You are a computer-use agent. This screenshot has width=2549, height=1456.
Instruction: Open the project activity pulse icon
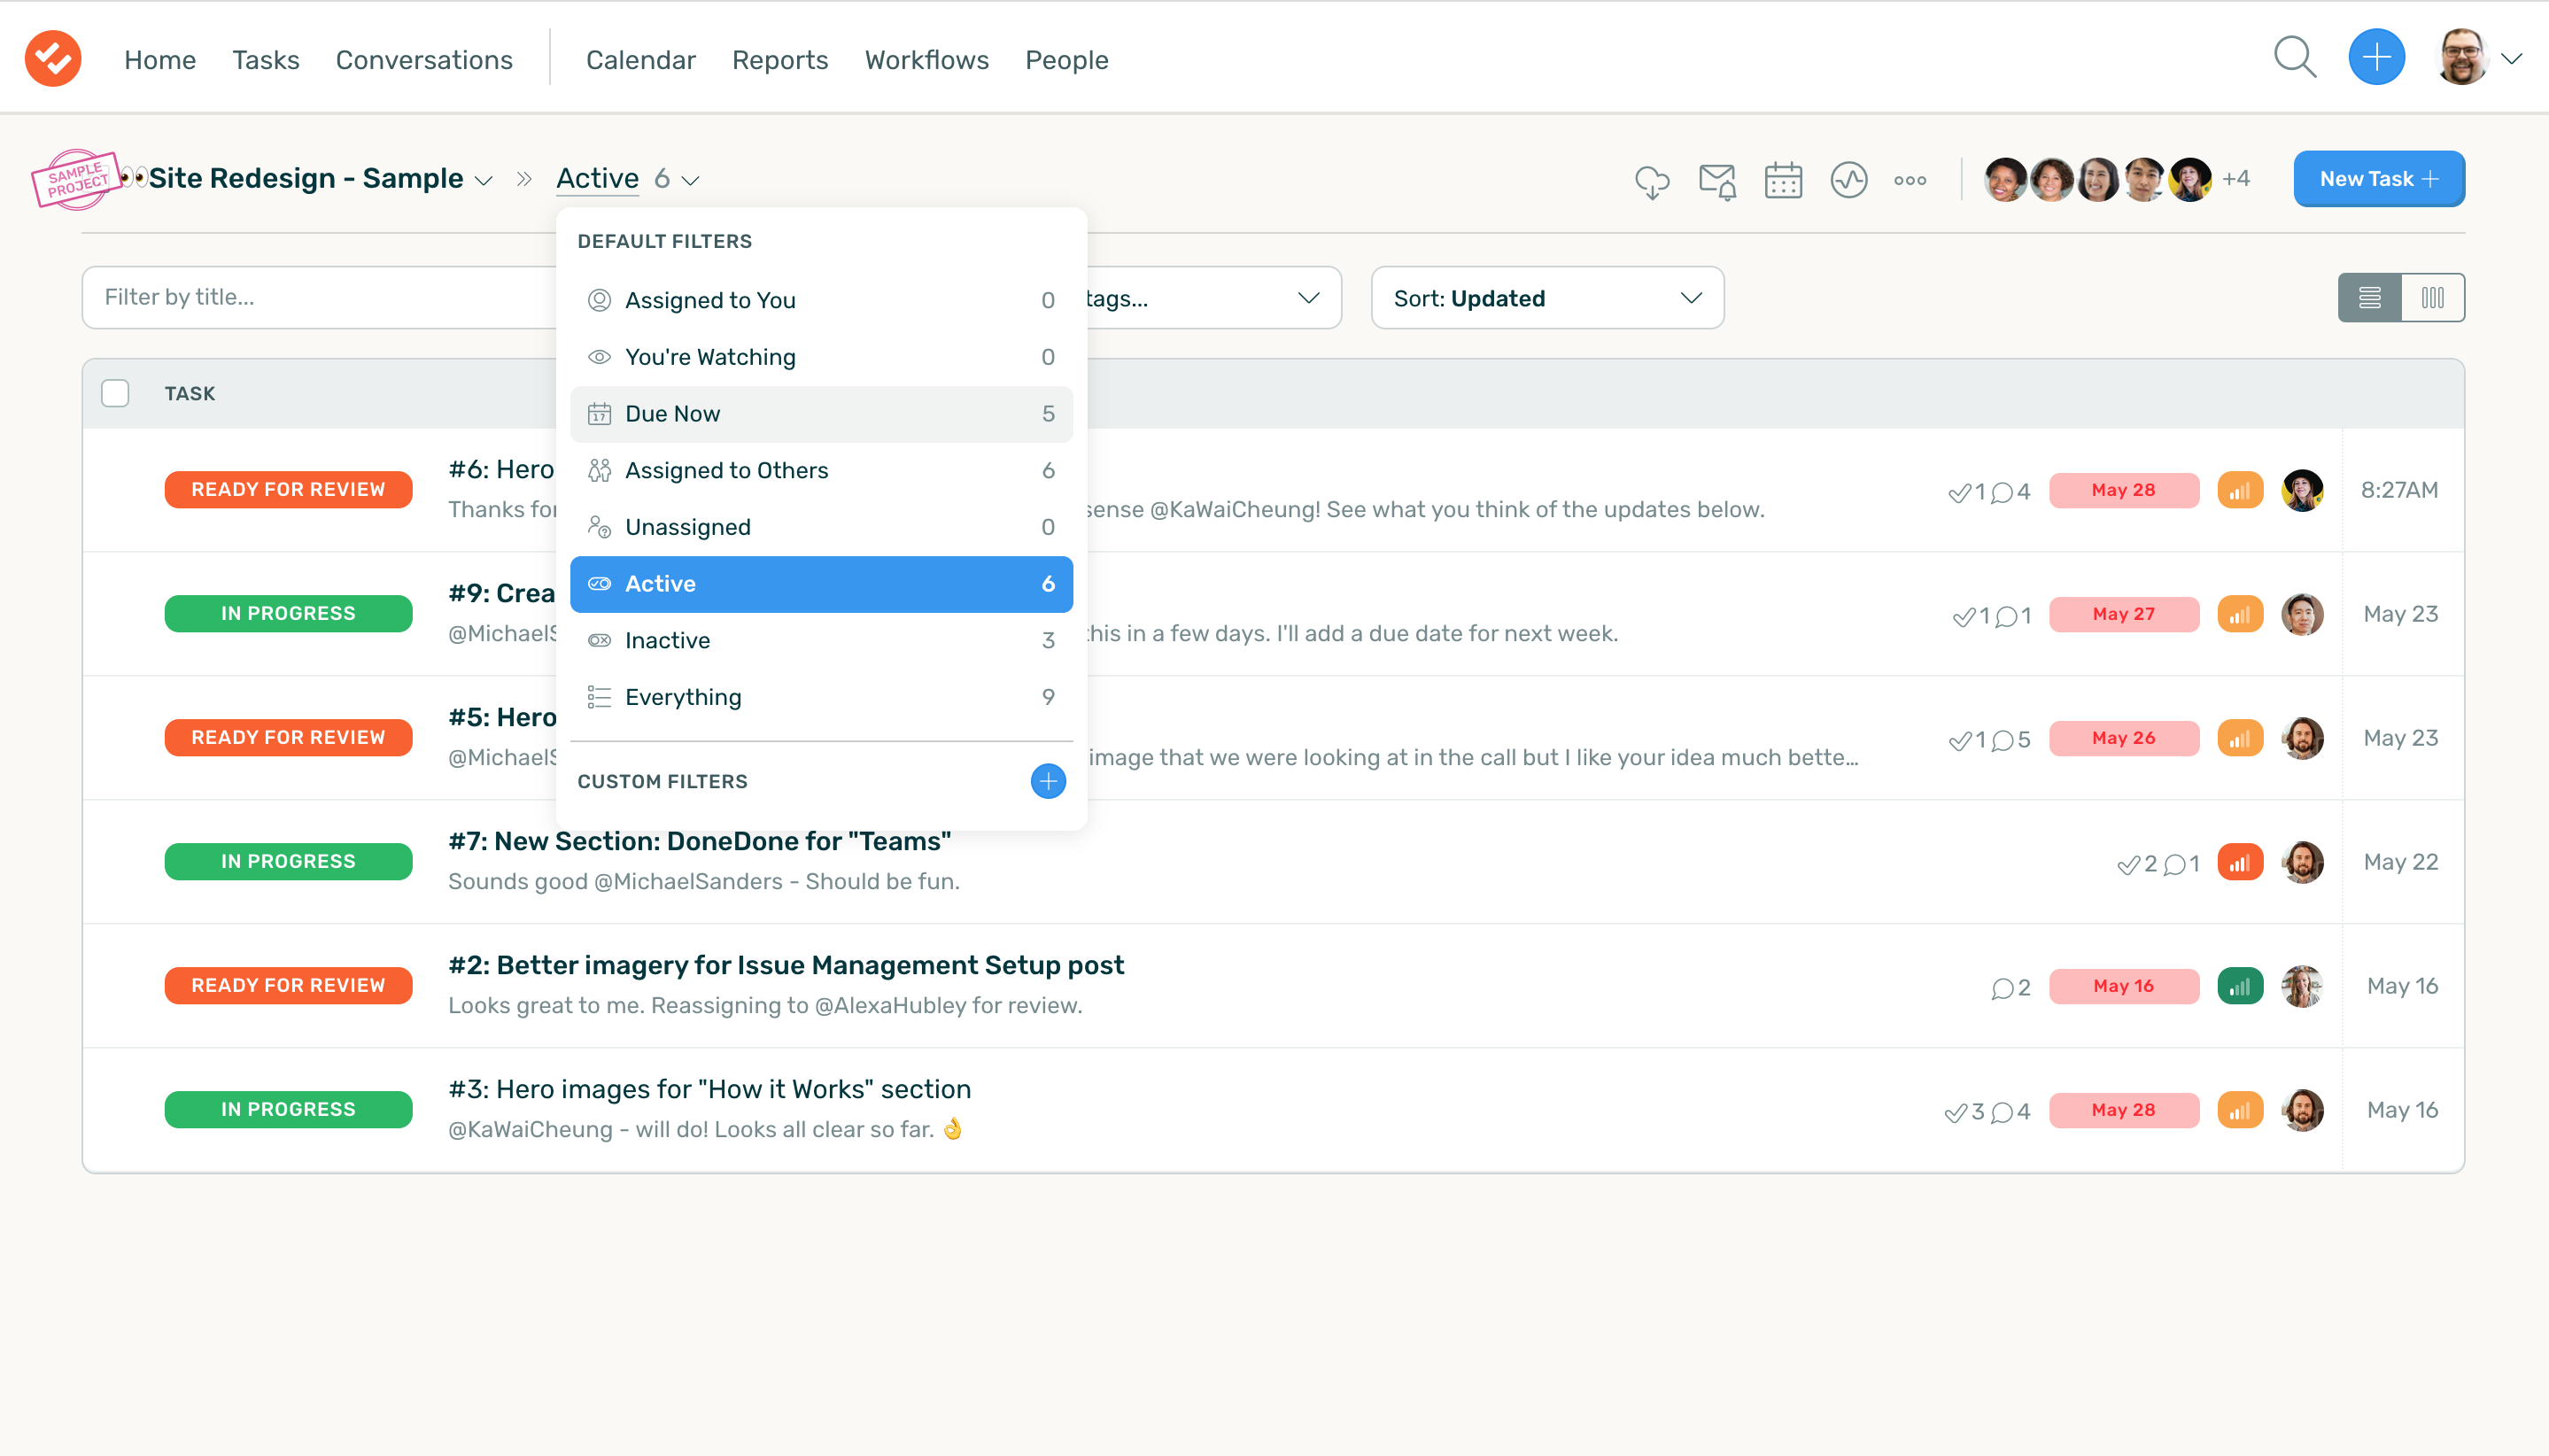1848,181
